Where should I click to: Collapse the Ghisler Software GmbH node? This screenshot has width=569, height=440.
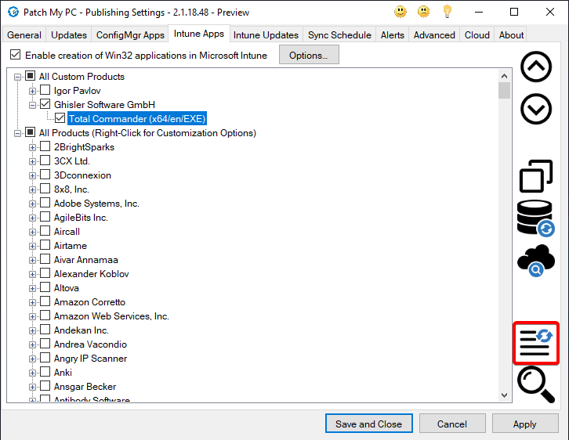[x=33, y=105]
